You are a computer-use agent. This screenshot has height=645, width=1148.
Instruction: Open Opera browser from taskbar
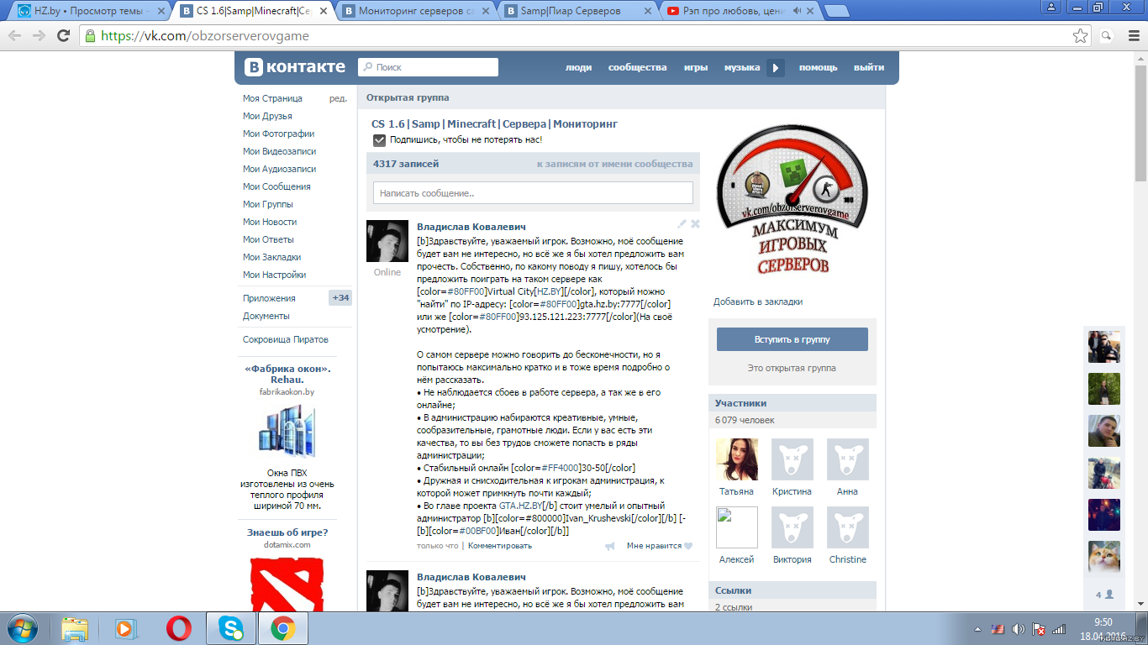tap(178, 628)
